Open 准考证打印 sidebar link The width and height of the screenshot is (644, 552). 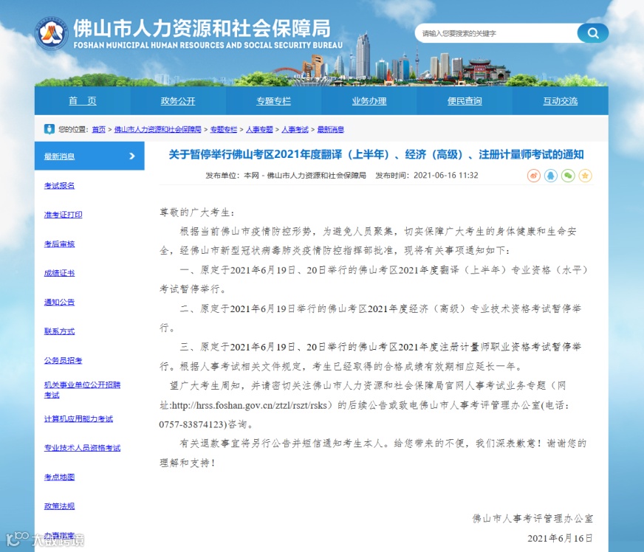point(64,215)
